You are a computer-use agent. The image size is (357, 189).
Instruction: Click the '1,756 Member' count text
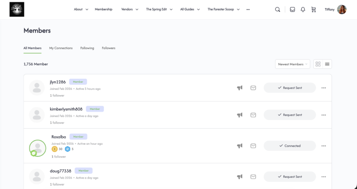36,64
